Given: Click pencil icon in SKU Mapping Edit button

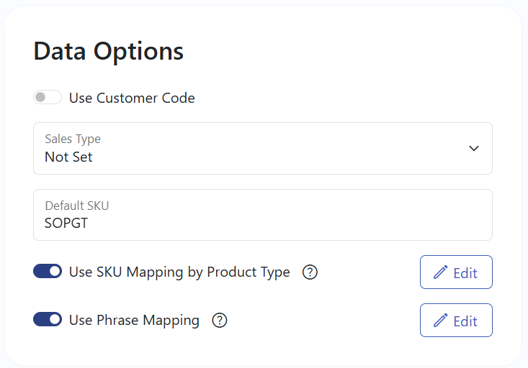Looking at the screenshot, I should tap(440, 272).
